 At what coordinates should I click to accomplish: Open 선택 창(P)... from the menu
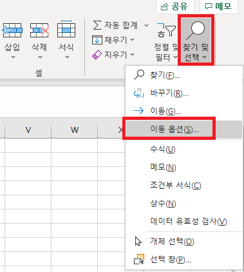pyautogui.click(x=184, y=260)
